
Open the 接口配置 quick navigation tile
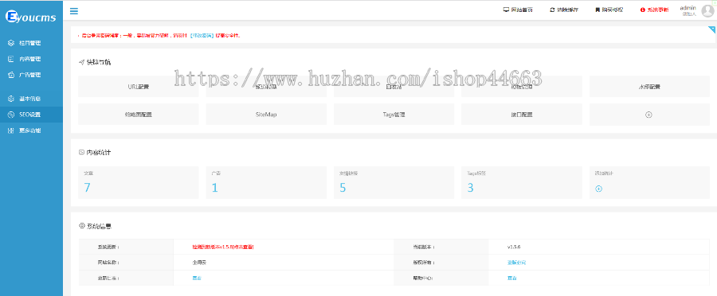point(522,115)
